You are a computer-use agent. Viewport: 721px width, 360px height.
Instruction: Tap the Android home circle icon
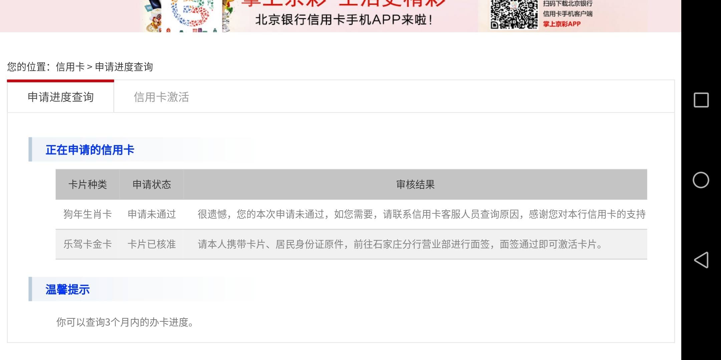(x=701, y=180)
